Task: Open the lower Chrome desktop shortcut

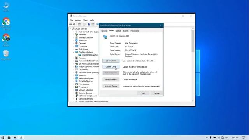Action: tap(6, 40)
